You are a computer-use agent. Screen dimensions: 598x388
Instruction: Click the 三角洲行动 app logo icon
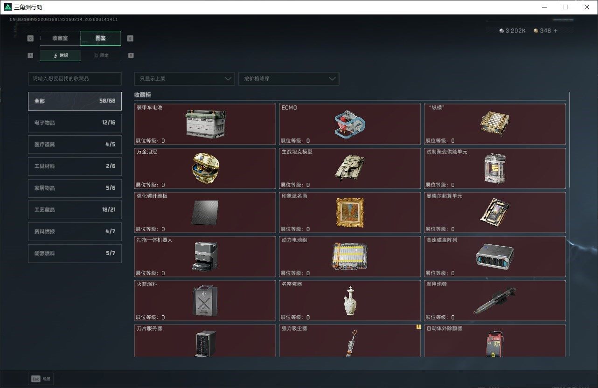(8, 7)
